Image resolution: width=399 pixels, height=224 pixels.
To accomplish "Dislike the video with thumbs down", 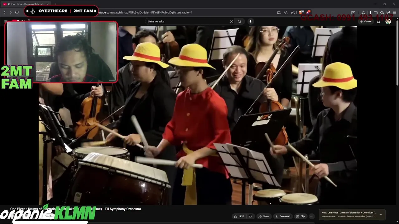I will (x=250, y=216).
